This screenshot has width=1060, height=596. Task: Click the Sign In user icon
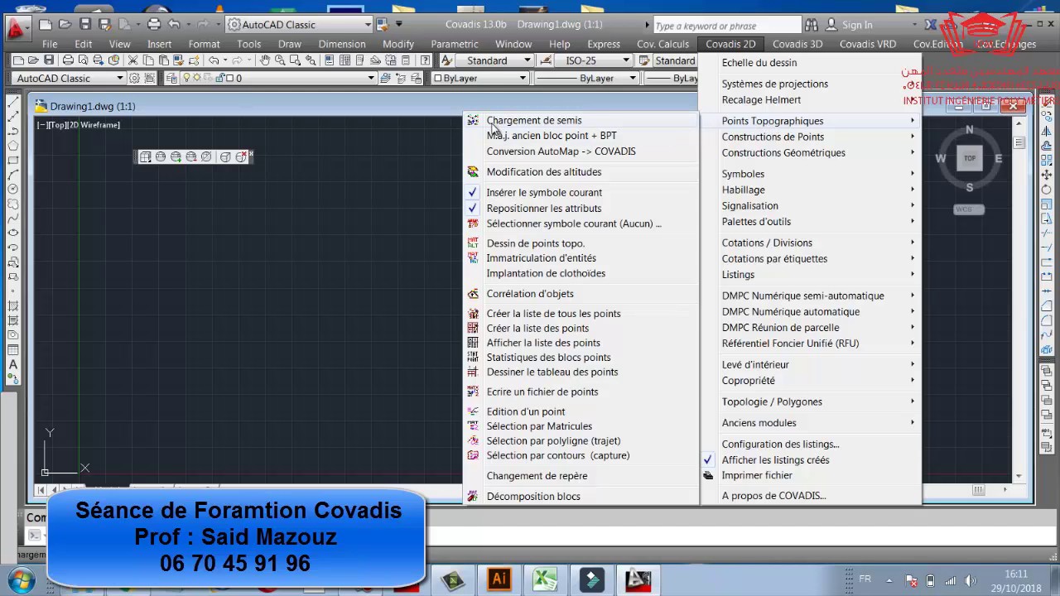(833, 25)
